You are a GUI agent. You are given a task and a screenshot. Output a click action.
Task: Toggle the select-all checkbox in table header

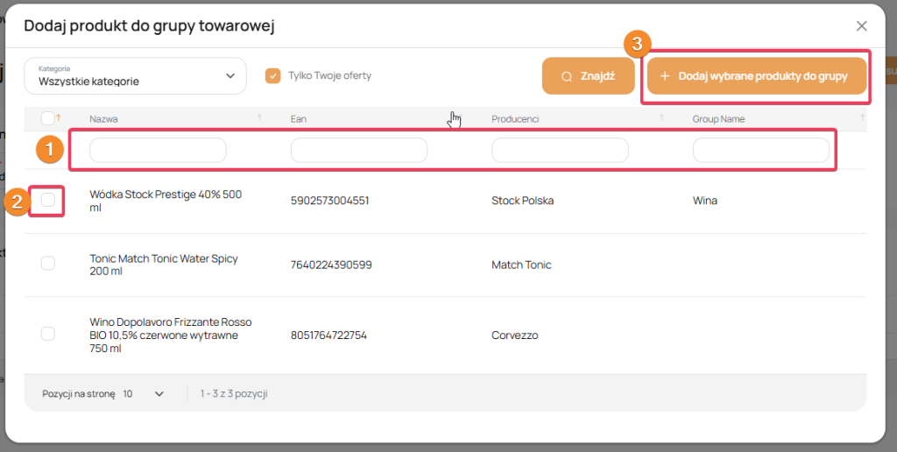(47, 118)
